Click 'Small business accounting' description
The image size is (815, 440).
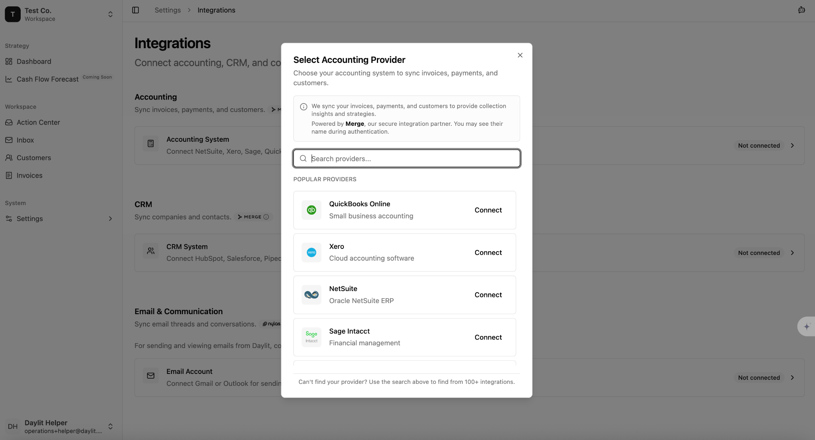pos(371,216)
